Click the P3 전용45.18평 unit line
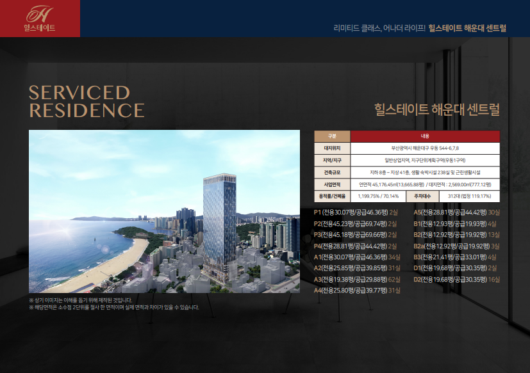This screenshot has width=530, height=373. (355, 235)
